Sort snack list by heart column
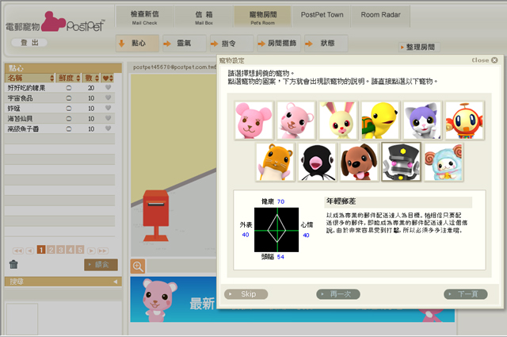The width and height of the screenshot is (507, 337). 108,78
